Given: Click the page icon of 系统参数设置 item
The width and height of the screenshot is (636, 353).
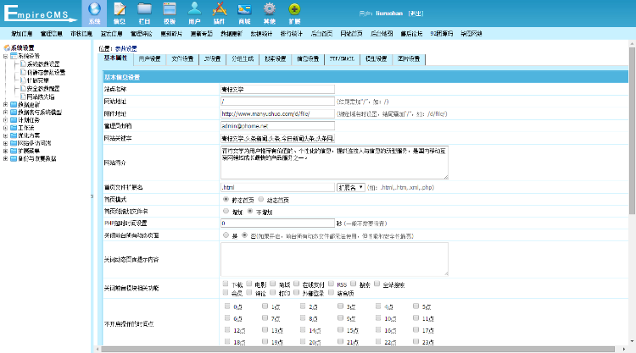Looking at the screenshot, I should click(23, 64).
